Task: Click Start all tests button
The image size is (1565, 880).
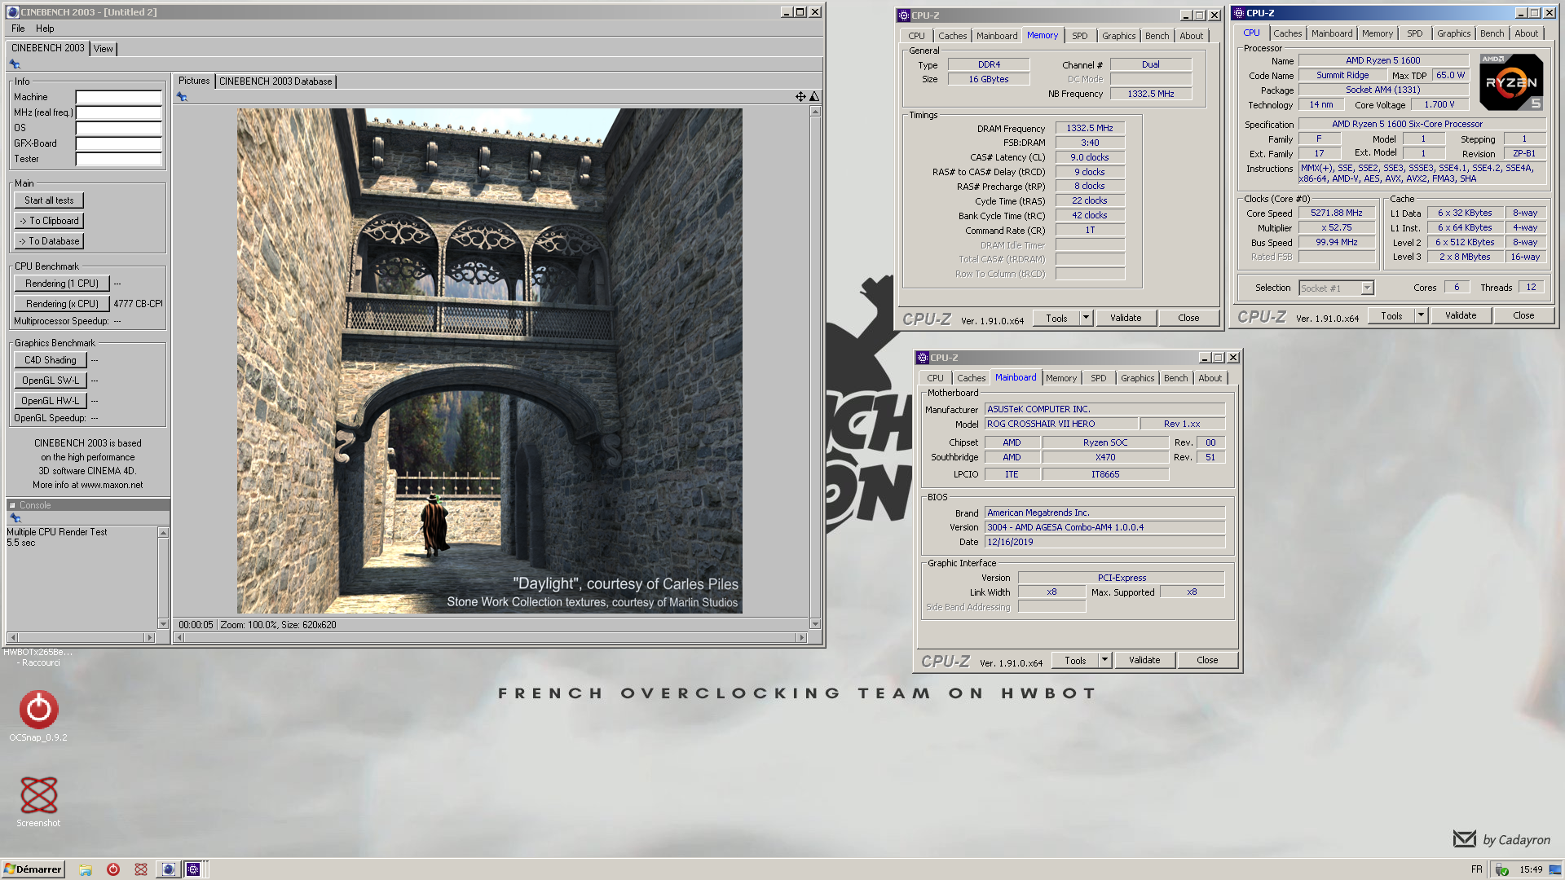Action: click(x=49, y=200)
